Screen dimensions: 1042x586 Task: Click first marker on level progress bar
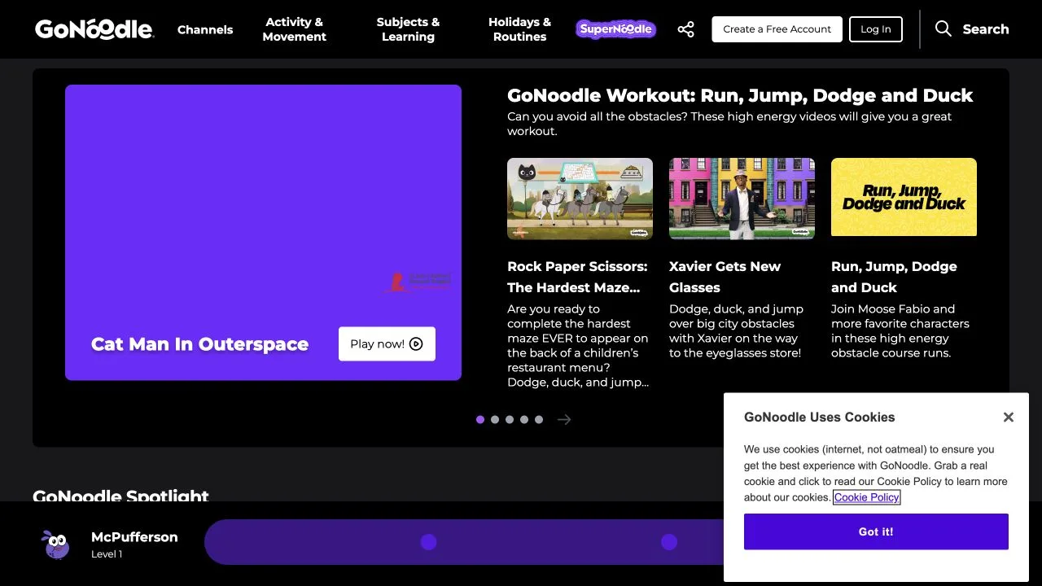pos(428,542)
